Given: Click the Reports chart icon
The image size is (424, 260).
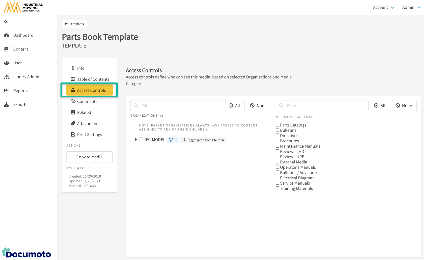Looking at the screenshot, I should tap(7, 91).
